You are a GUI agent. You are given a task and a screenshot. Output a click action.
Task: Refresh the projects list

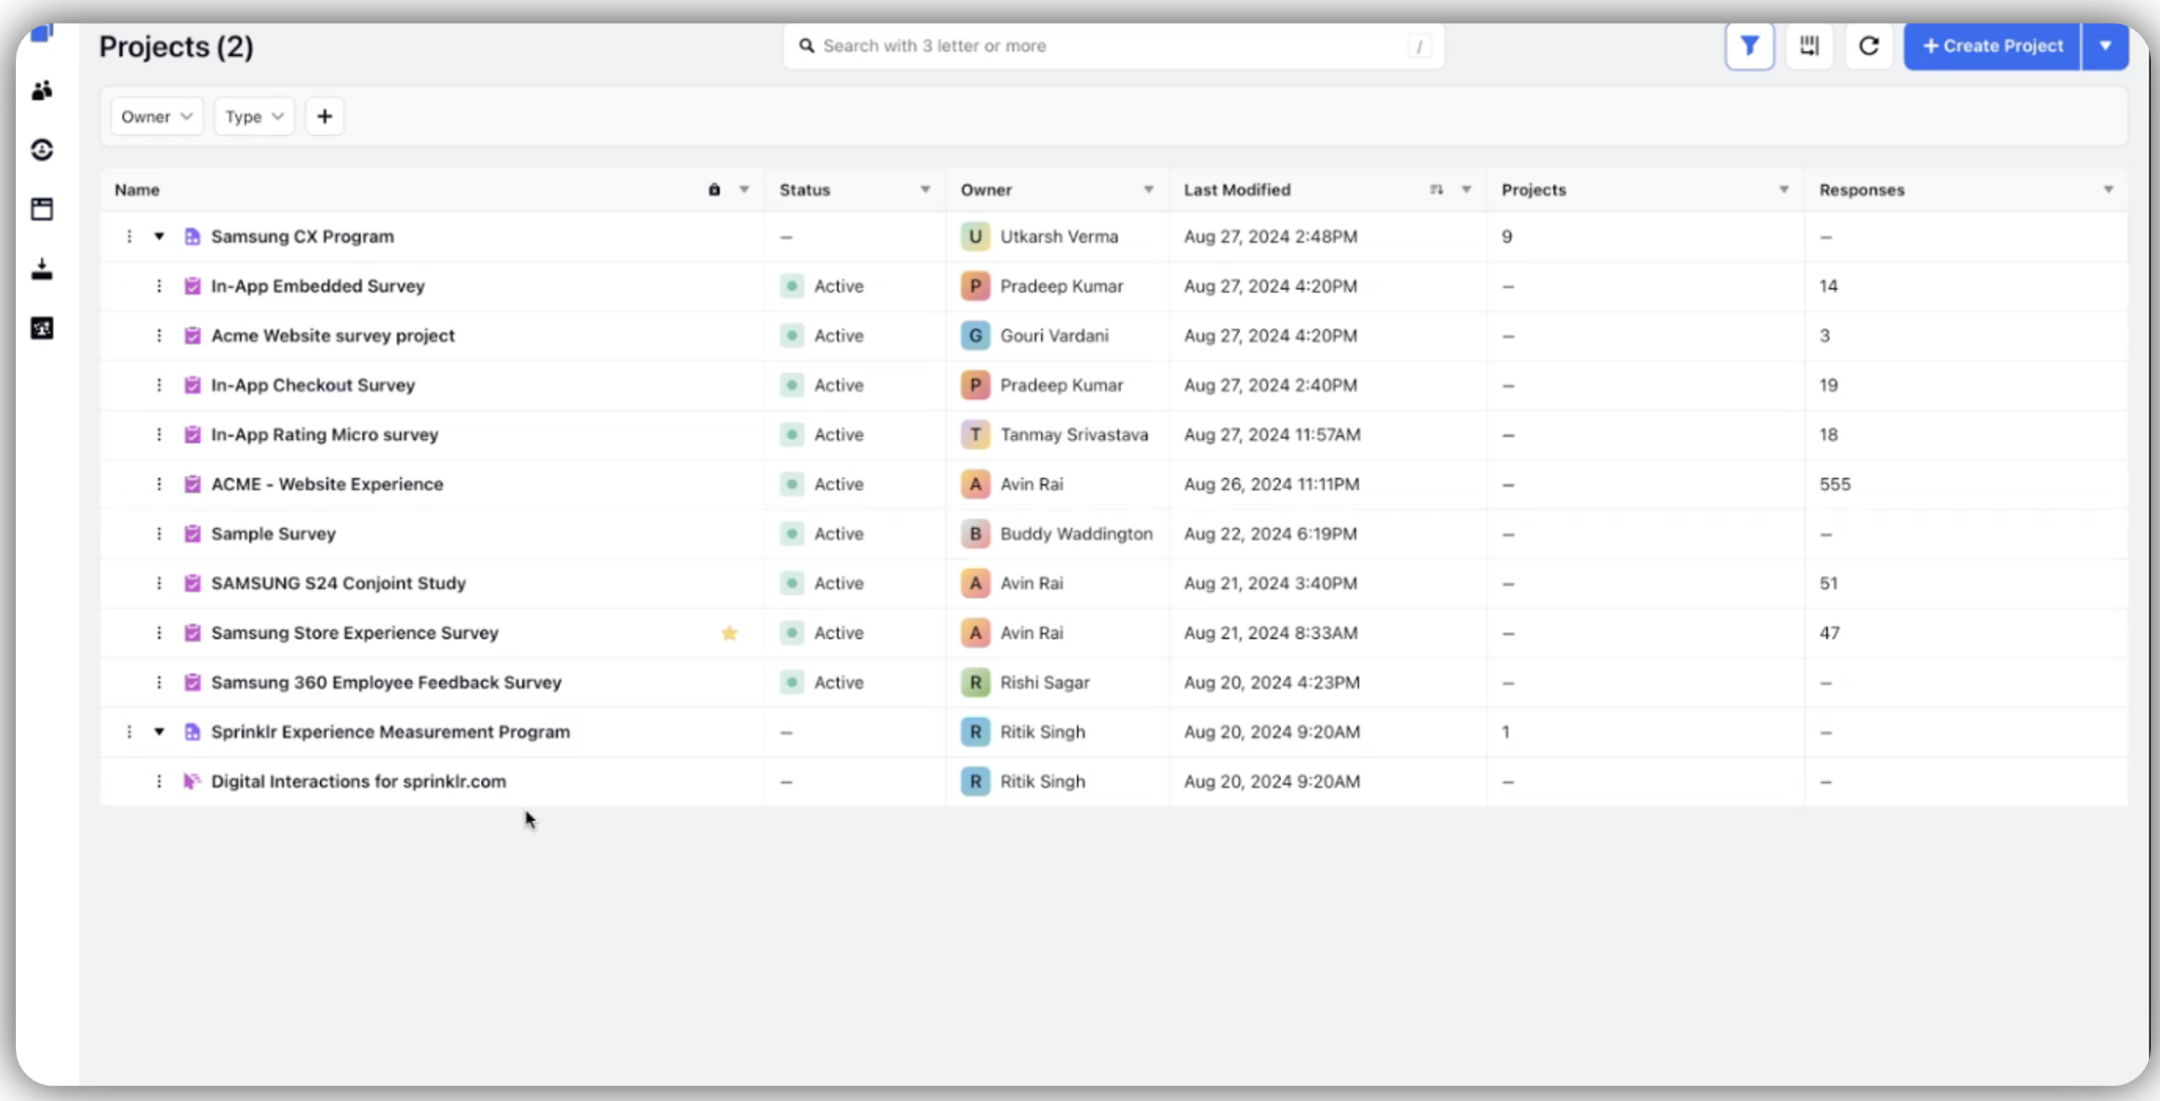[x=1868, y=46]
